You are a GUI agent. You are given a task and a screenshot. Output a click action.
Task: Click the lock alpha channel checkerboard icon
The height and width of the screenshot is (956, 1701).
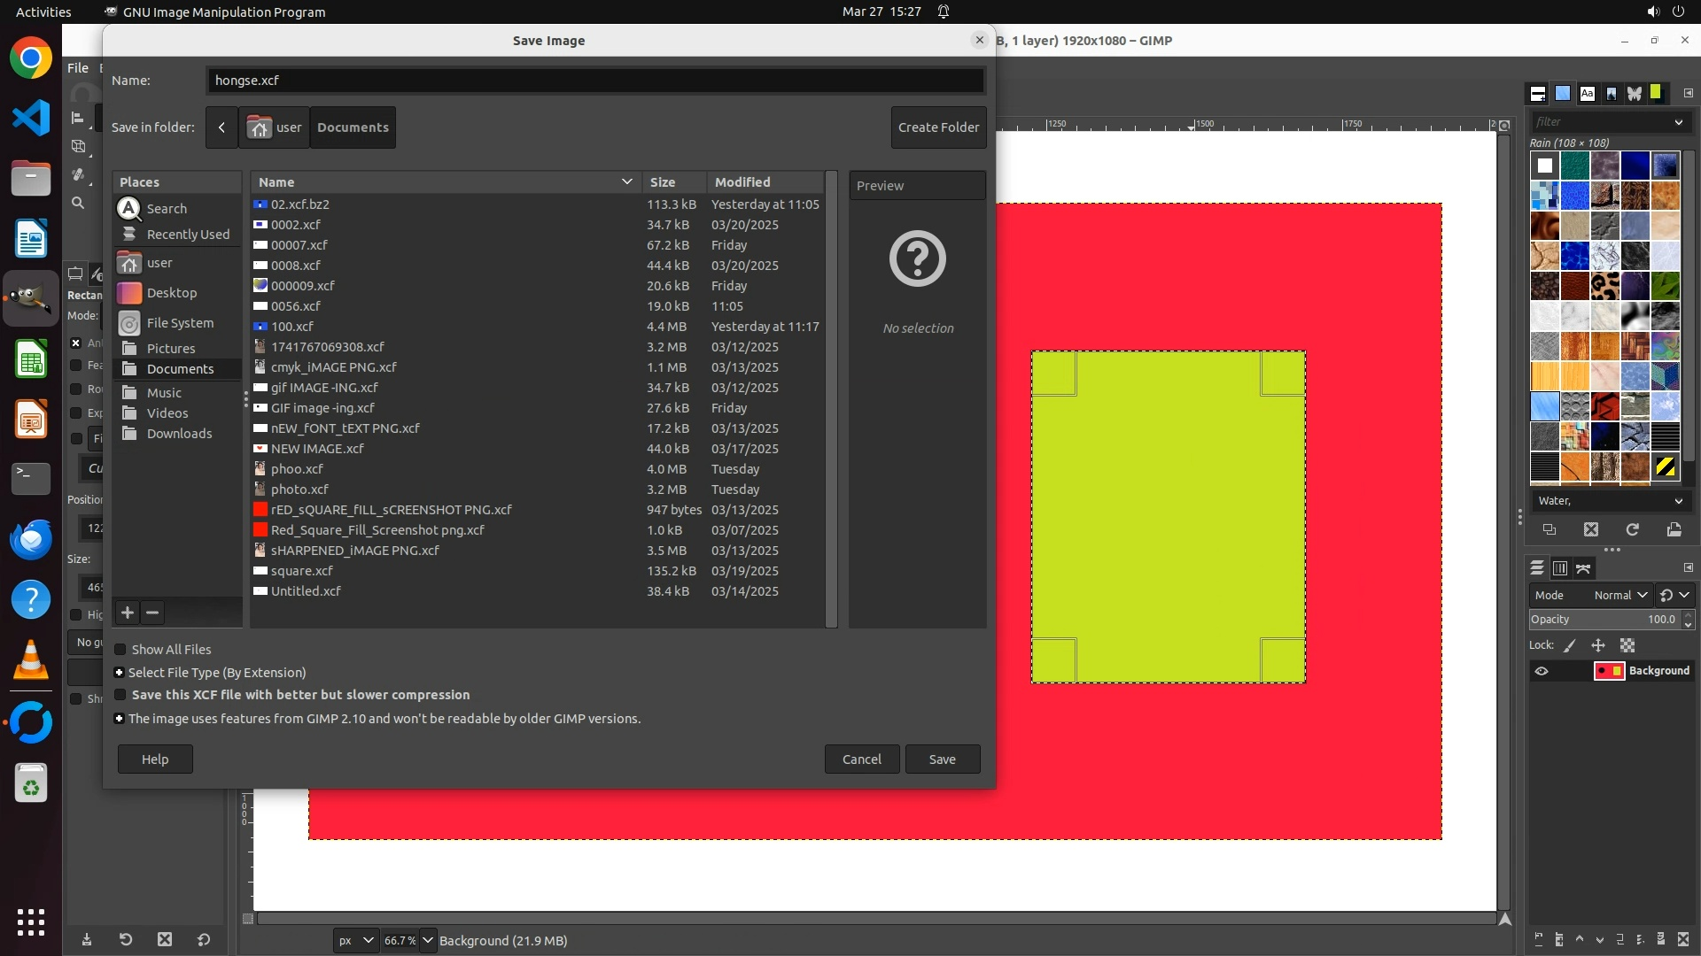tap(1627, 645)
